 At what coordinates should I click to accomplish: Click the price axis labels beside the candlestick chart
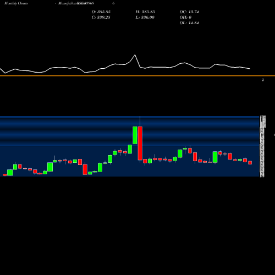point(262,146)
